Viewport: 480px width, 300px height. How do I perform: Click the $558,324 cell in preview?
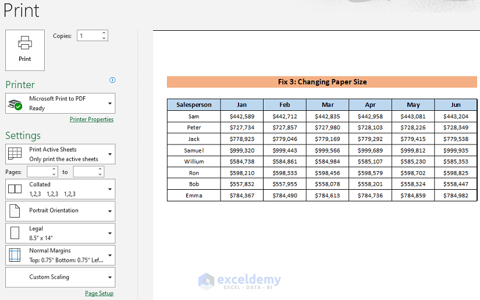413,184
